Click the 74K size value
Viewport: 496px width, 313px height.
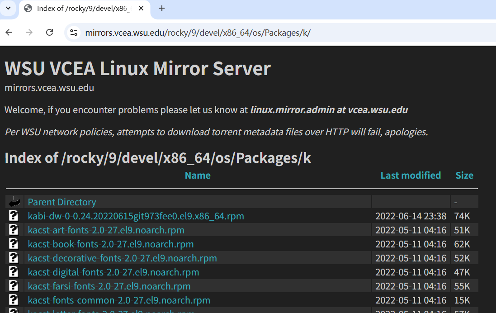pyautogui.click(x=462, y=216)
